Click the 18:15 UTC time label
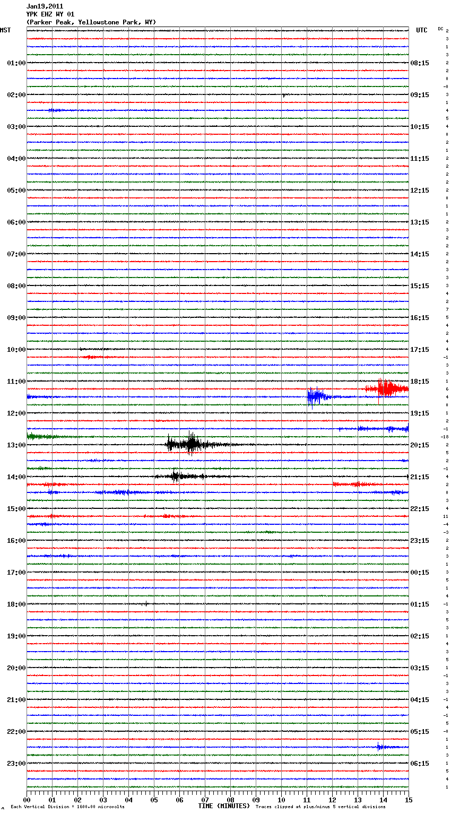The width and height of the screenshot is (451, 814). coord(420,382)
